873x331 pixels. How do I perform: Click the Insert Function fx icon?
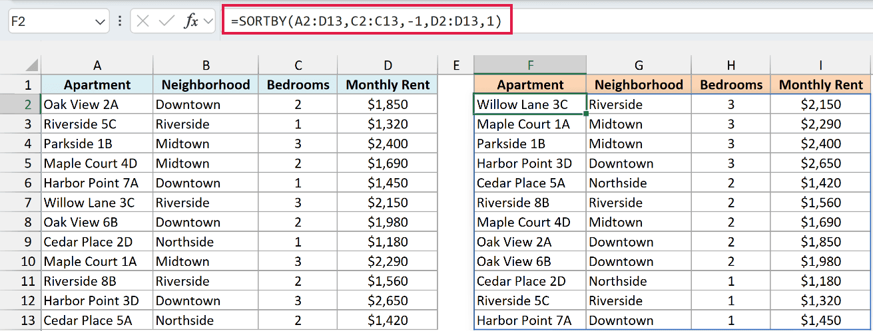[192, 21]
